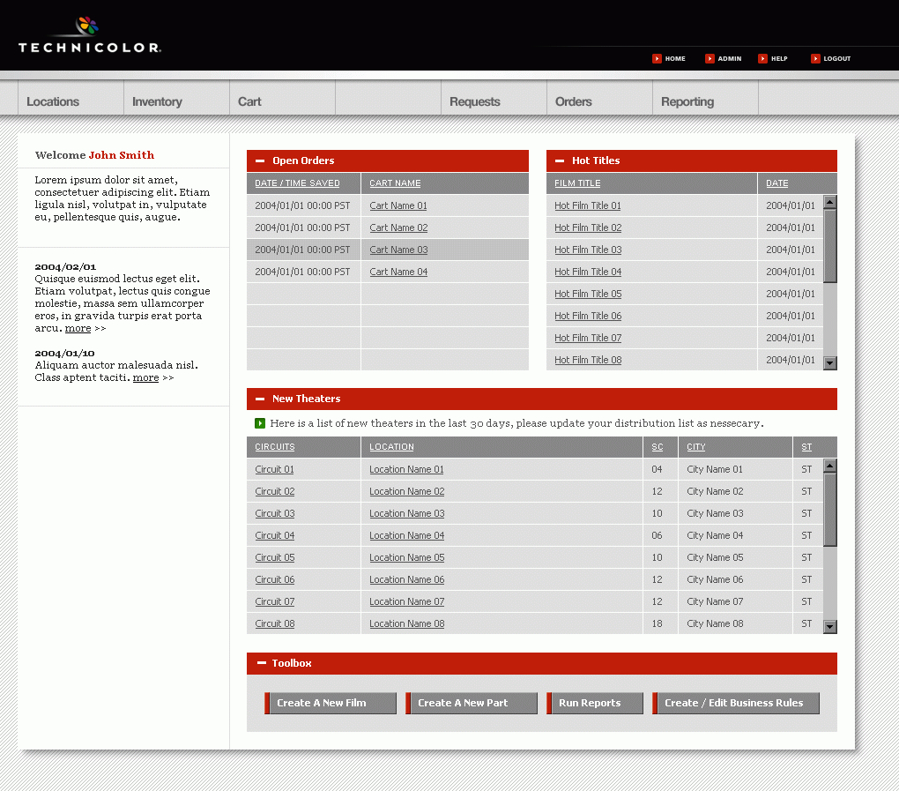Image resolution: width=899 pixels, height=791 pixels.
Task: Go to HOME link
Action: click(675, 58)
